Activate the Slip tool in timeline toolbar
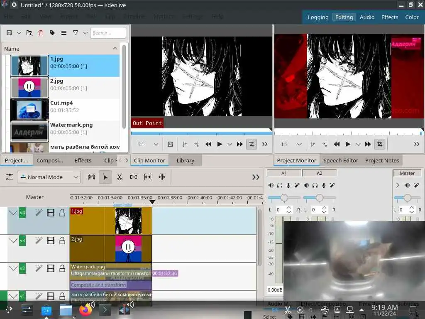This screenshot has height=319, width=425. click(148, 177)
